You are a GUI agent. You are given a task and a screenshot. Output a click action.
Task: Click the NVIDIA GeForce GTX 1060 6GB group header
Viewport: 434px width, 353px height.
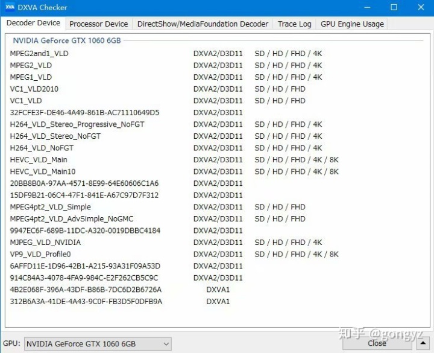67,40
